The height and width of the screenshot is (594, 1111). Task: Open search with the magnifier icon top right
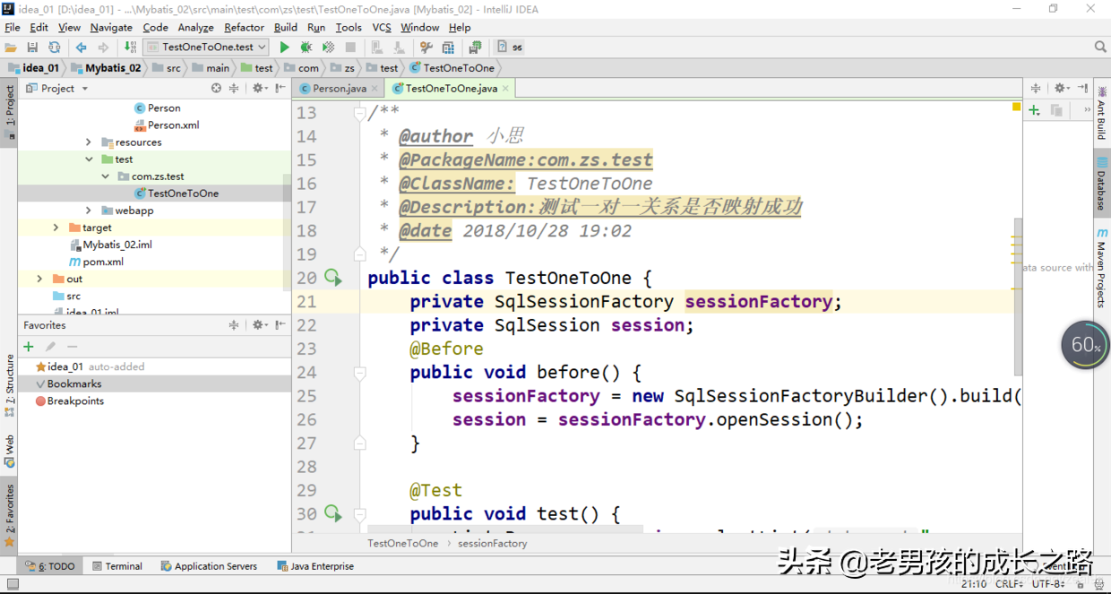pyautogui.click(x=1100, y=47)
